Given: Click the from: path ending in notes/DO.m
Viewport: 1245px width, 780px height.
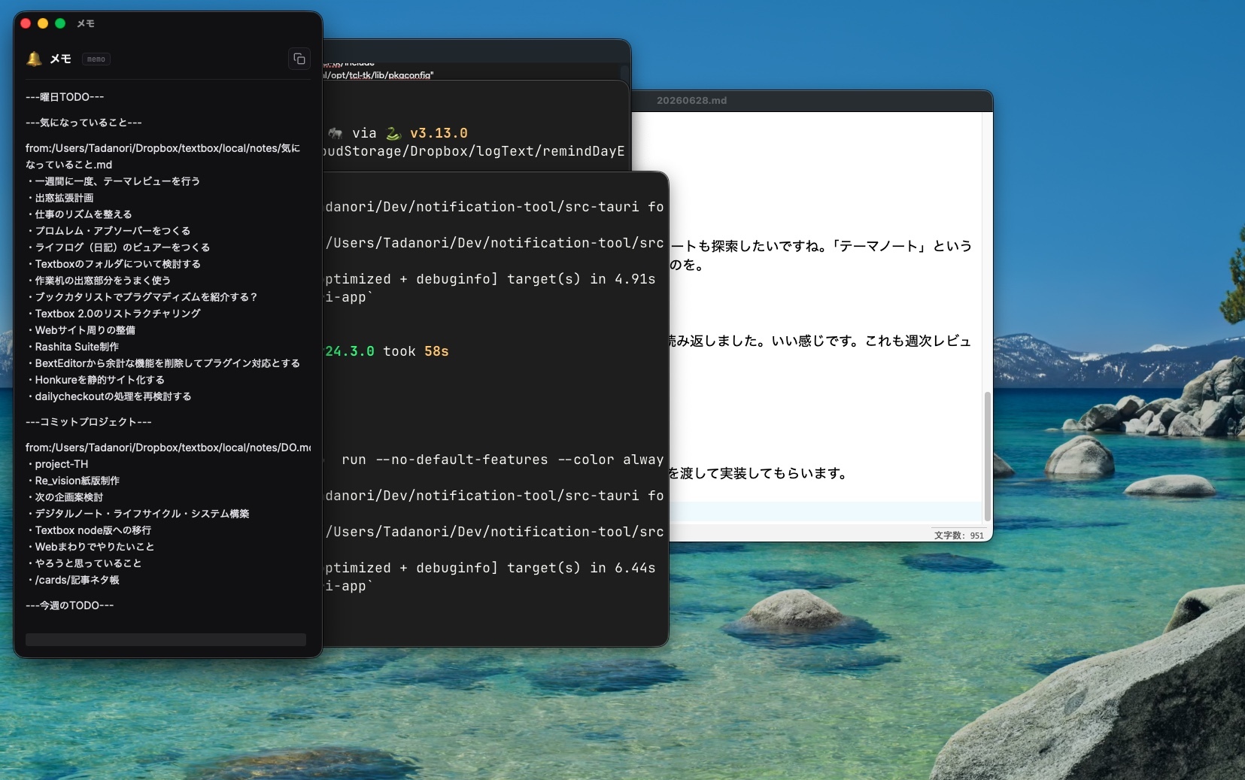Looking at the screenshot, I should [x=169, y=448].
